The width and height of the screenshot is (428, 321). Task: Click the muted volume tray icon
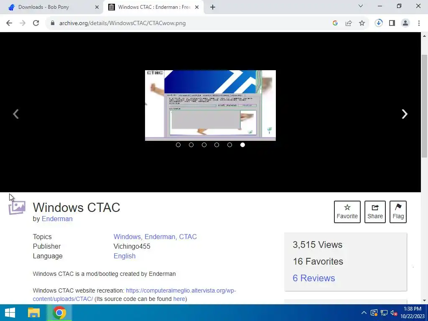click(x=394, y=313)
